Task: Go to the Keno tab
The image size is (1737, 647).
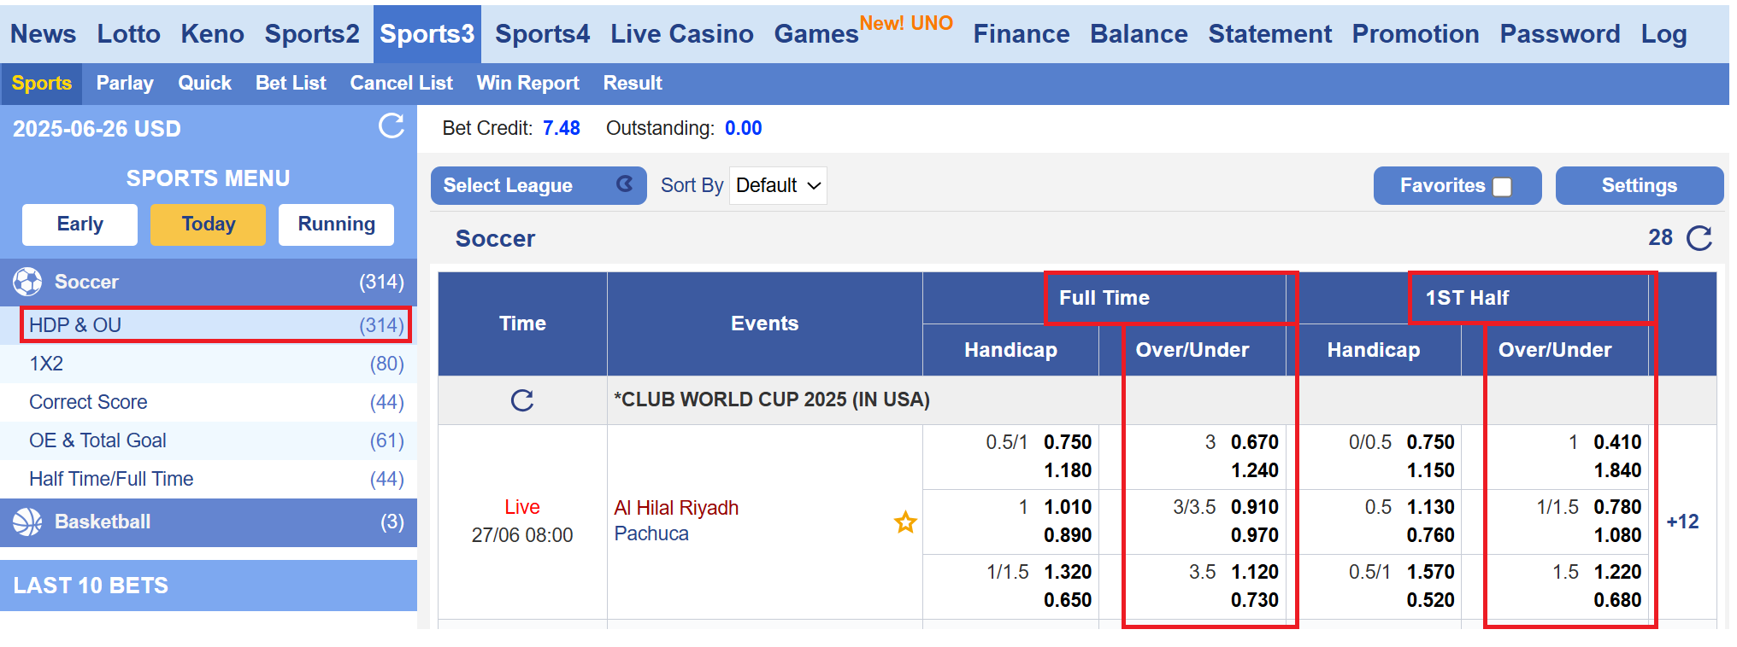Action: 212,34
